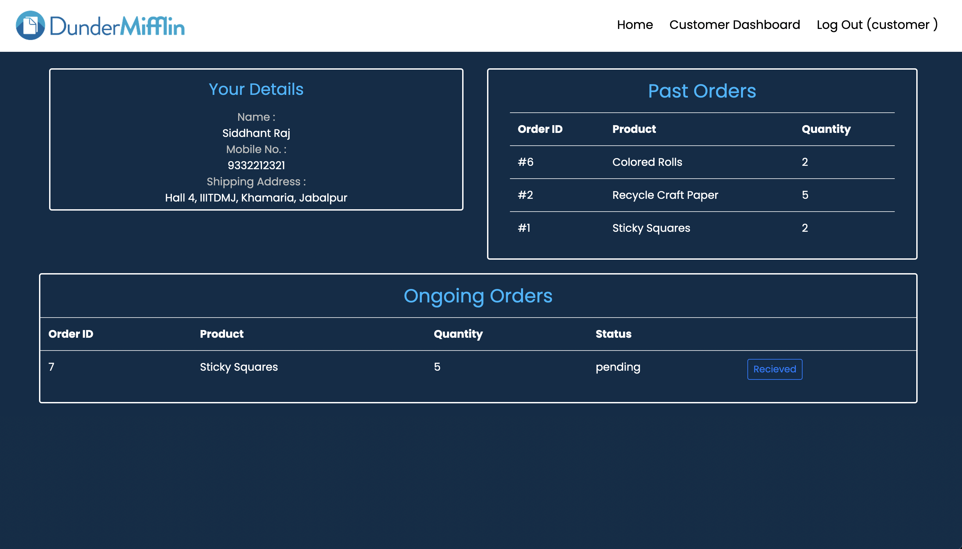Click Recycle Craft Paper product row
The height and width of the screenshot is (549, 962).
665,195
